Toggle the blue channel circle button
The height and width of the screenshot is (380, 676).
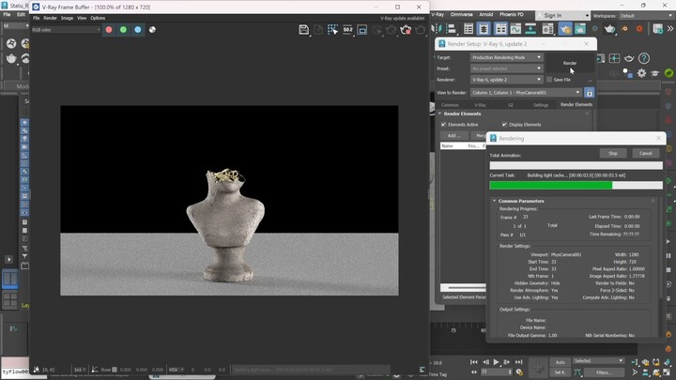tap(138, 30)
